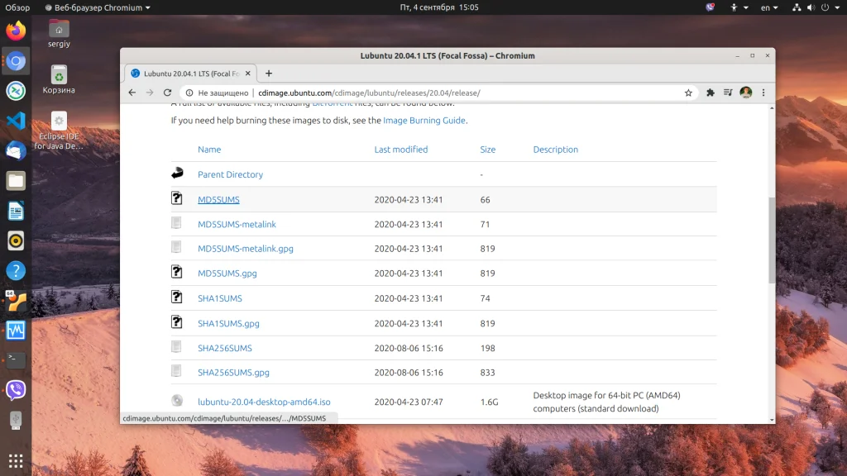Open Eclipse IDE desktop shortcut
Screen dimensions: 847x476
click(x=59, y=131)
